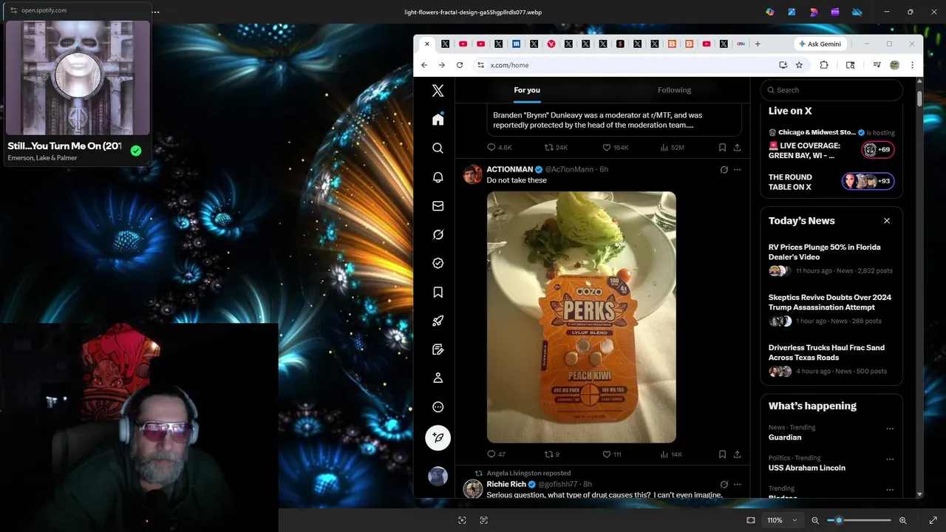Image resolution: width=946 pixels, height=532 pixels.
Task: Open Notifications bell in X sidebar
Action: tap(438, 177)
